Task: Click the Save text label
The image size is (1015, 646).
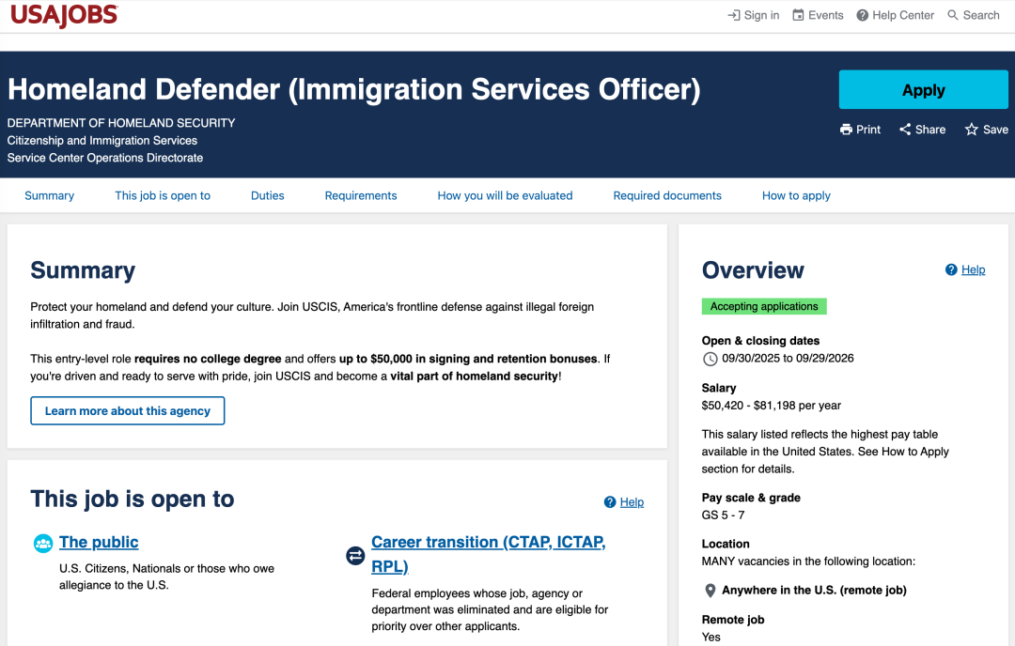Action: [995, 130]
